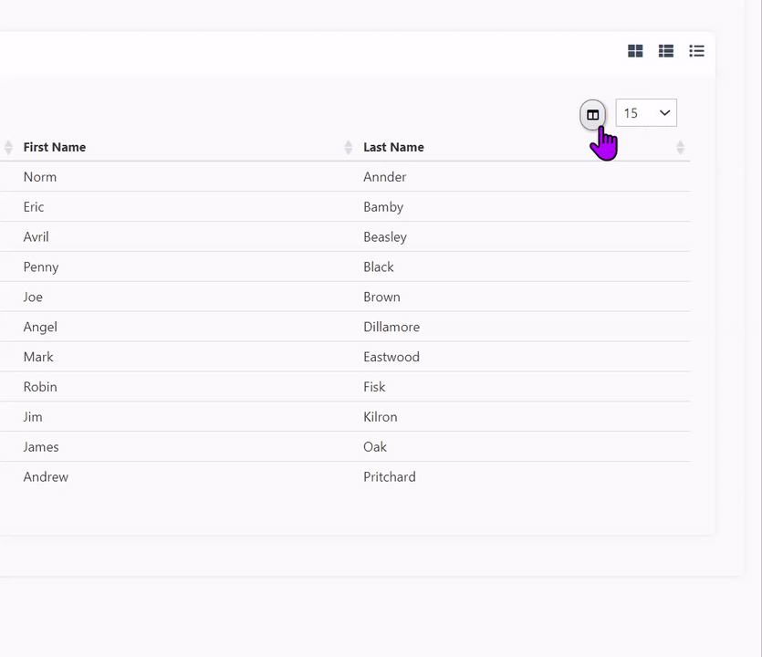Click the last name Annder
The height and width of the screenshot is (657, 762).
point(385,177)
